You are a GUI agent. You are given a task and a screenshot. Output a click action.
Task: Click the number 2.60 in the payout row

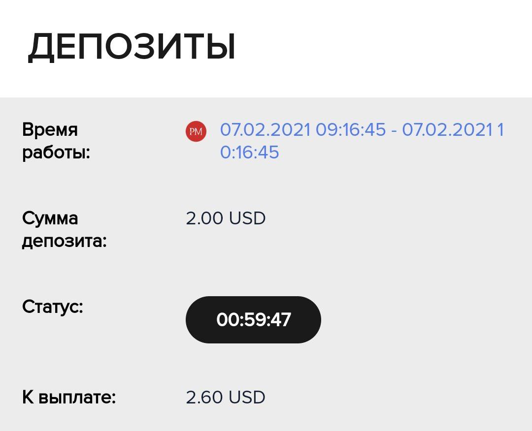[x=204, y=397]
